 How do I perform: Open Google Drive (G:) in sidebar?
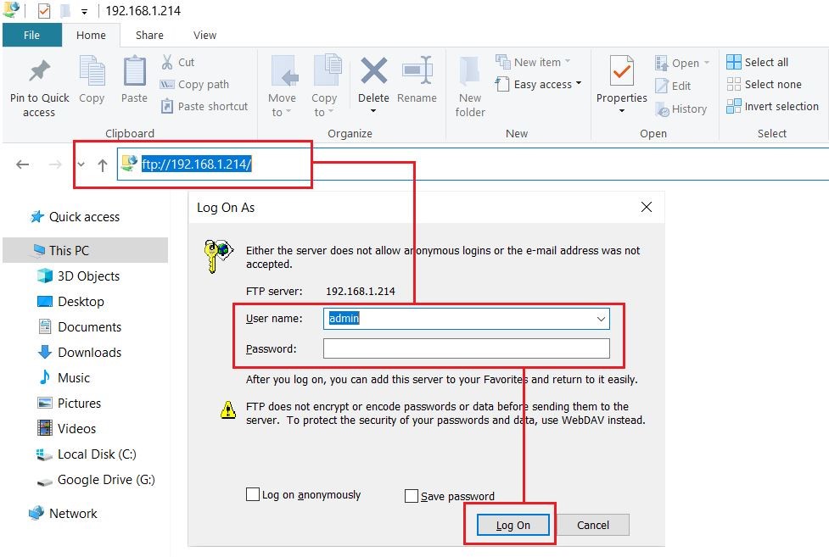pos(96,479)
